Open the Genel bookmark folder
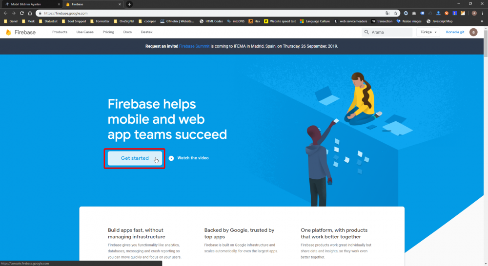Image resolution: width=488 pixels, height=266 pixels. (11, 21)
